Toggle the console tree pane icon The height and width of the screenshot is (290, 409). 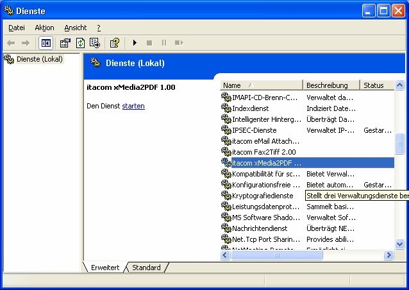coord(46,43)
